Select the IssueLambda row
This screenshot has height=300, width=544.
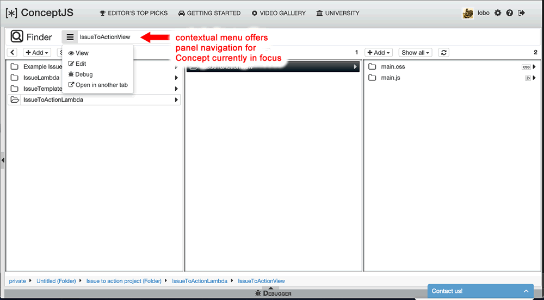[94, 78]
